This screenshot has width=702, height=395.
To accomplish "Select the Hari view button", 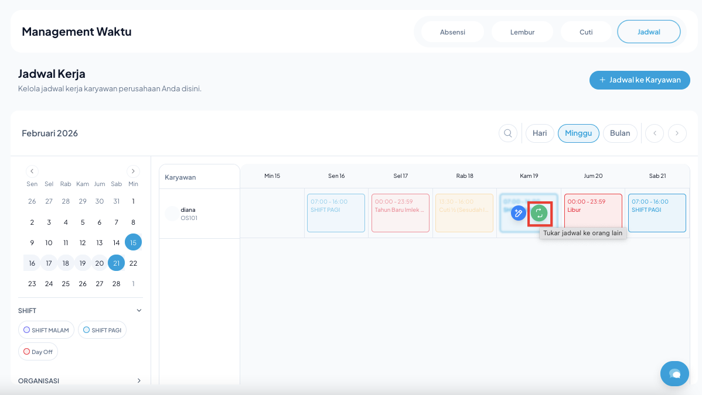I will (x=540, y=133).
